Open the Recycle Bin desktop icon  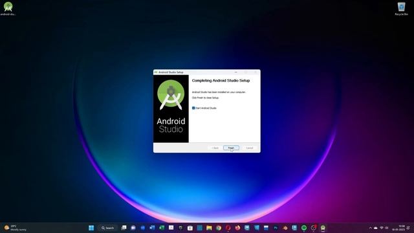pyautogui.click(x=401, y=8)
